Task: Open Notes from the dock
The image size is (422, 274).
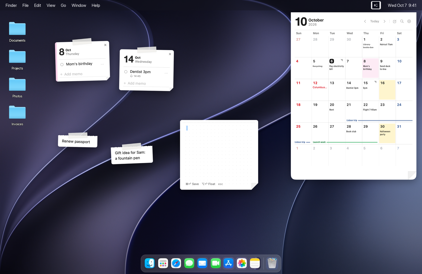Action: pyautogui.click(x=255, y=263)
